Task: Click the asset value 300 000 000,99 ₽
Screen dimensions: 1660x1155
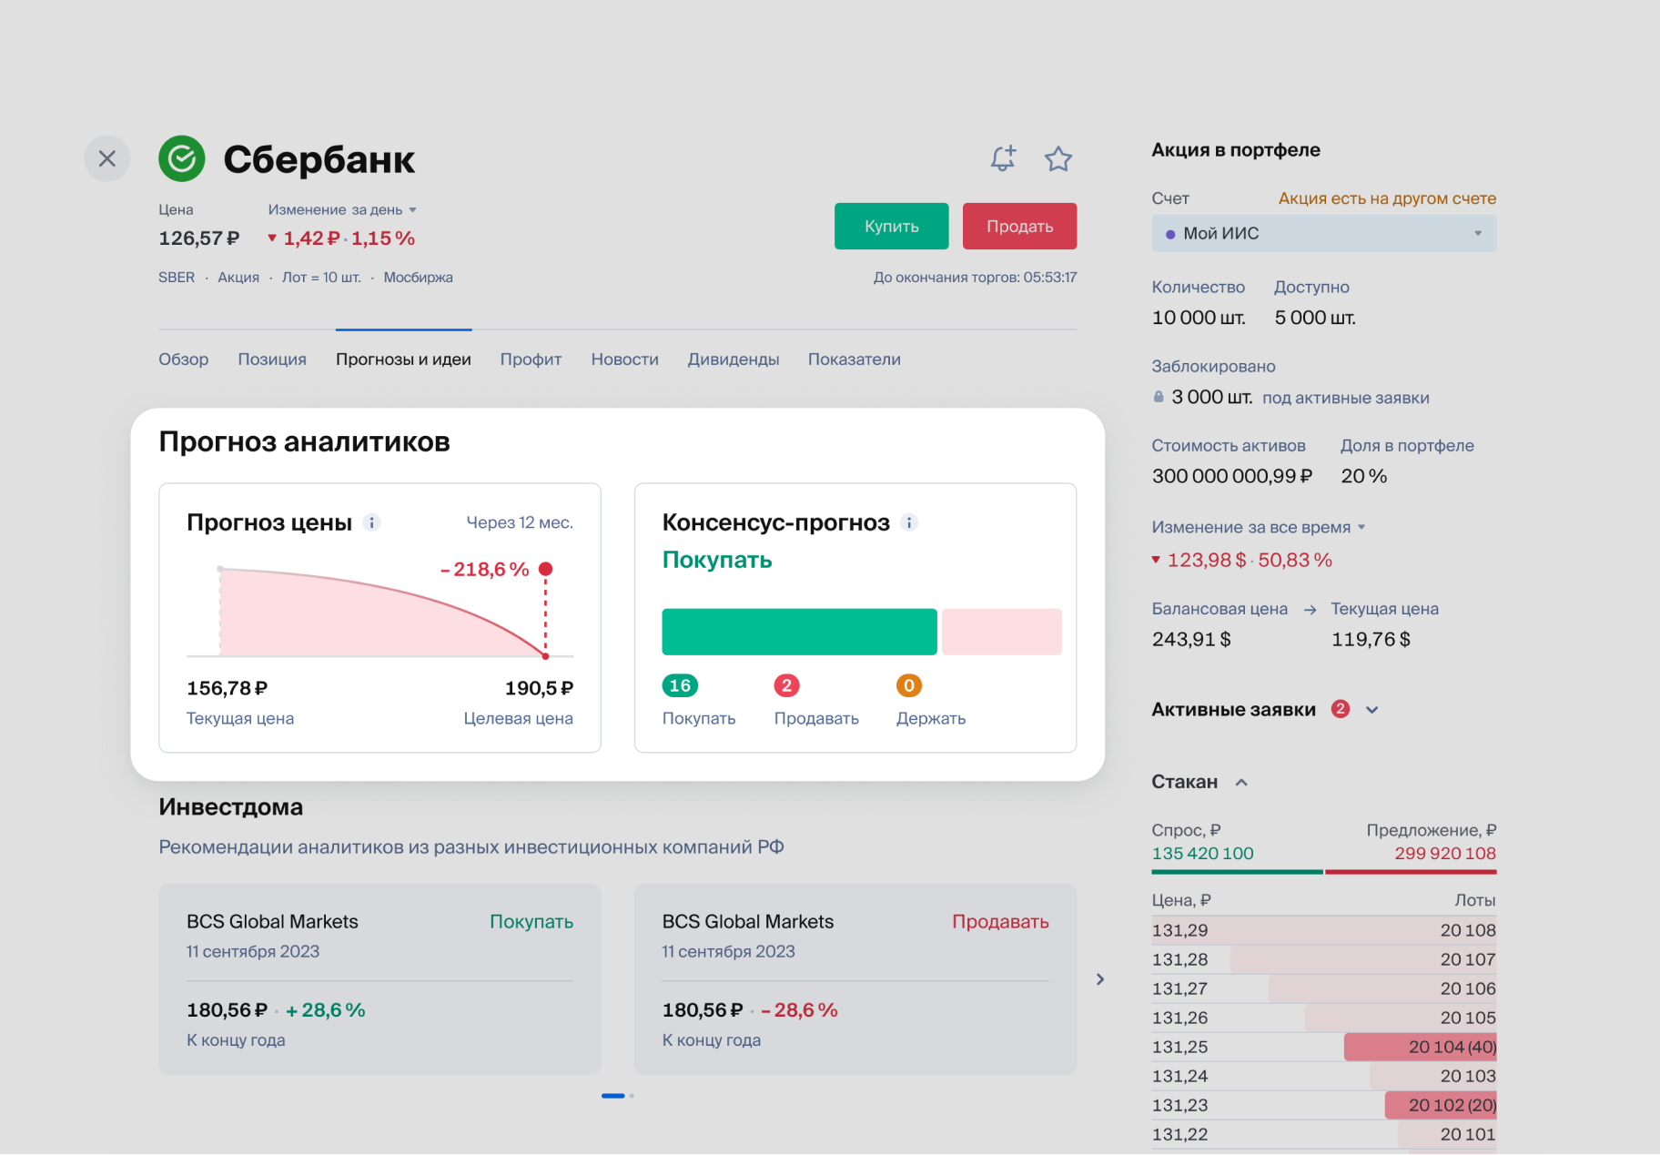Action: [1232, 476]
